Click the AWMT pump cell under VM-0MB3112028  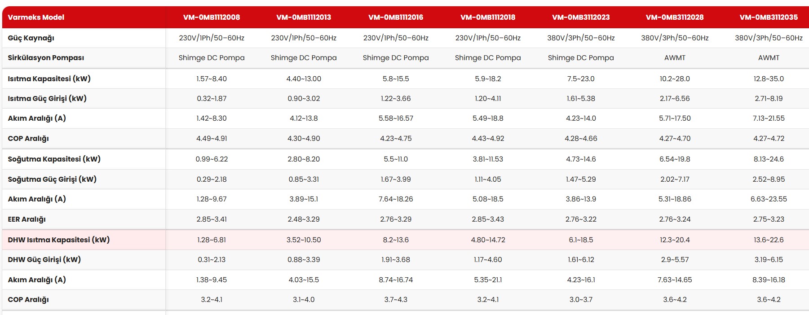[x=675, y=58]
